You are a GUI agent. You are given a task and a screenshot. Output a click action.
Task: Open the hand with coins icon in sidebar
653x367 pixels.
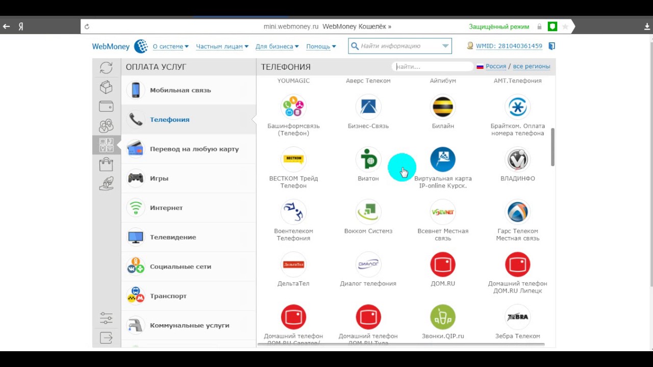106,183
